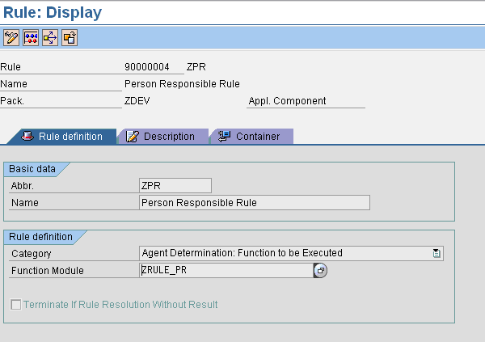This screenshot has width=485, height=342.
Task: Click the hat icon on Rule definition tab
Action: pyautogui.click(x=27, y=137)
